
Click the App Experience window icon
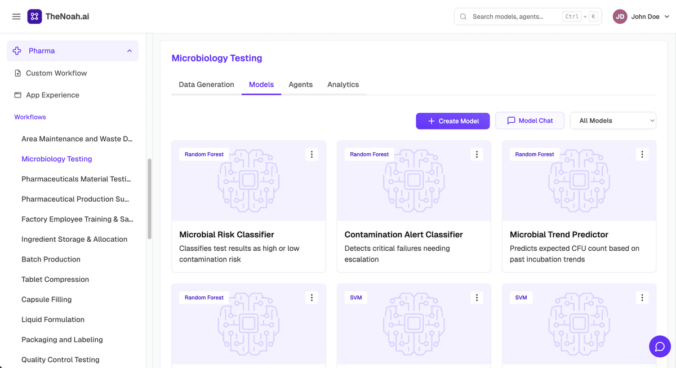pos(18,95)
